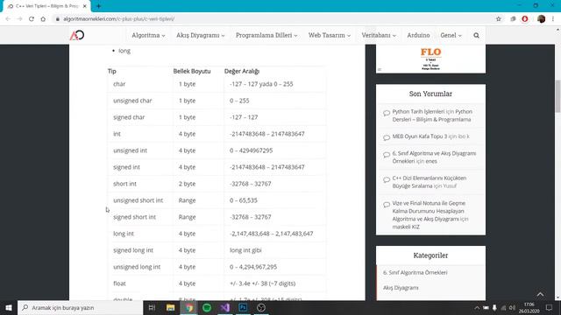Switch to Chrome on the taskbar
This screenshot has height=315, width=561.
pyautogui.click(x=189, y=307)
